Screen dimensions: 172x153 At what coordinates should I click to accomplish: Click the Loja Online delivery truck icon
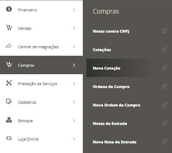tap(9, 138)
